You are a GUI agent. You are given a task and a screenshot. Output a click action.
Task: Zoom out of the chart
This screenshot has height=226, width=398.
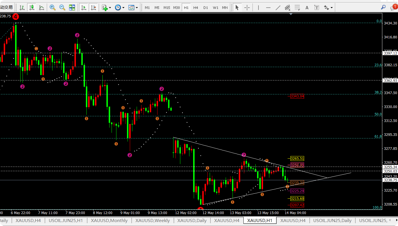(62, 8)
